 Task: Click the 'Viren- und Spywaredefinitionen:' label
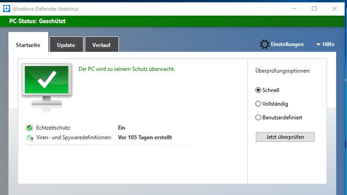(74, 137)
